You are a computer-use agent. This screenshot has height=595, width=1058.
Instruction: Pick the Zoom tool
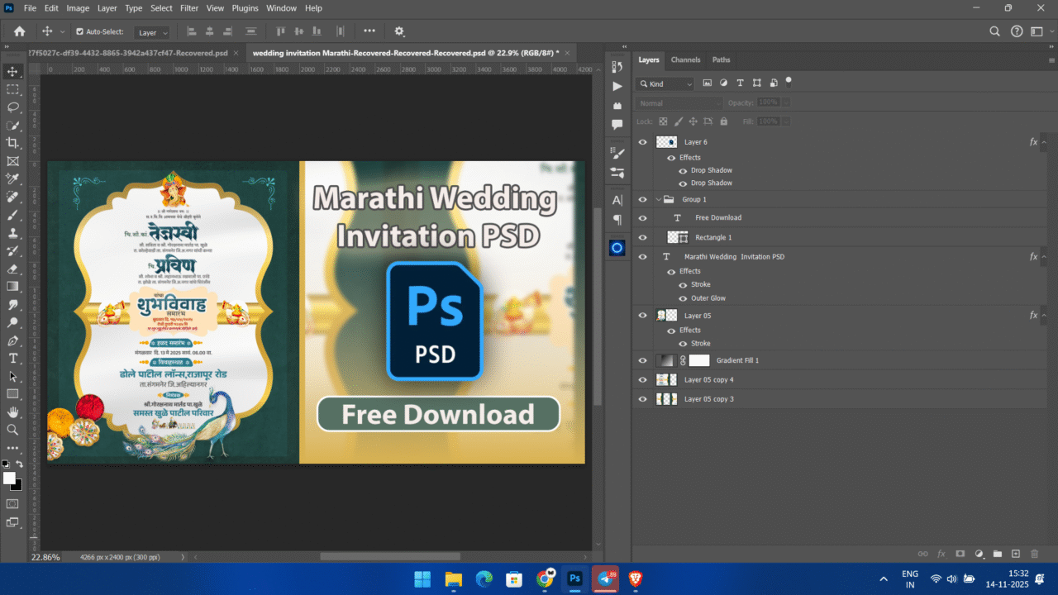pos(13,430)
